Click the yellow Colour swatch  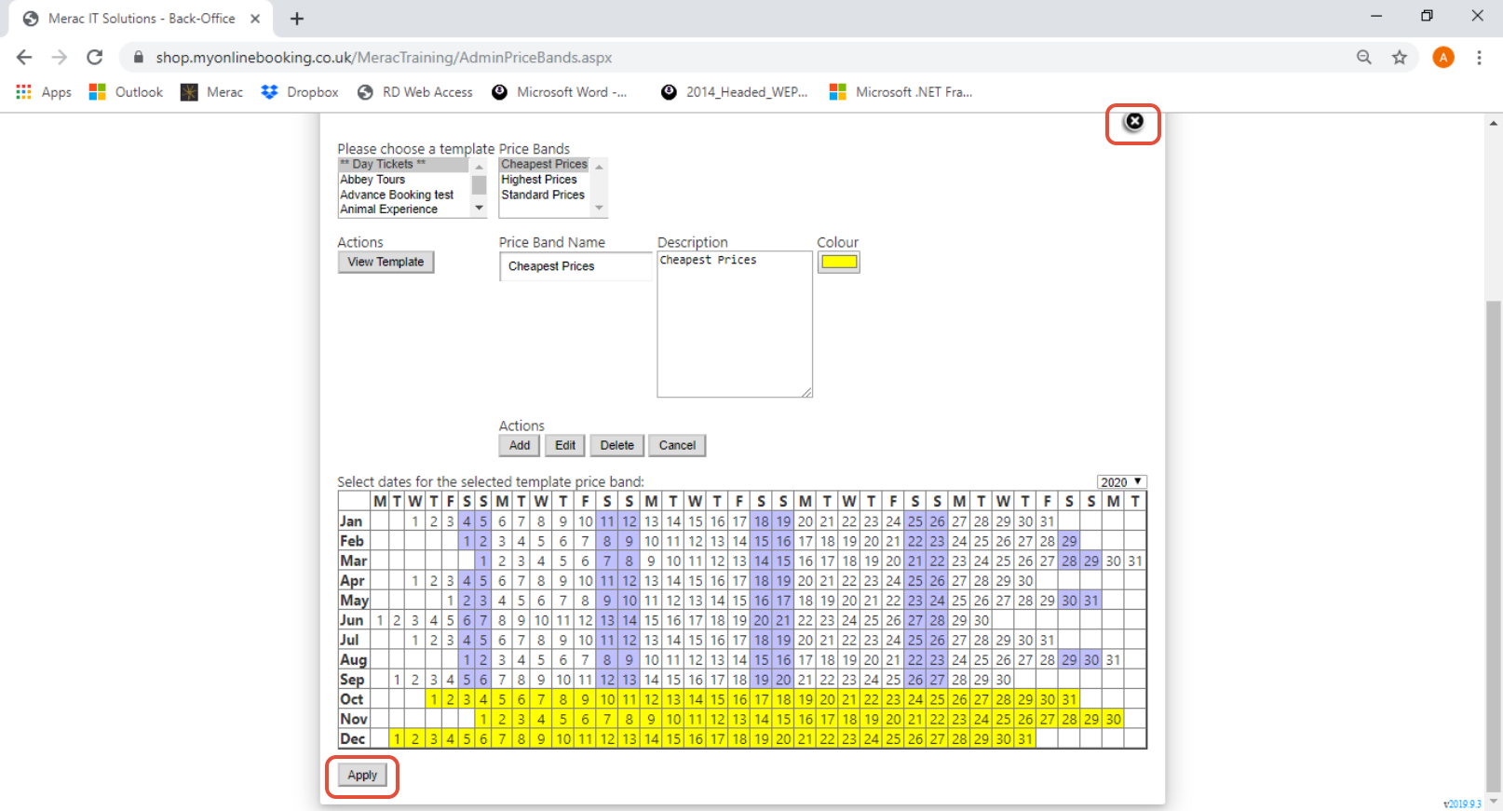pos(838,263)
